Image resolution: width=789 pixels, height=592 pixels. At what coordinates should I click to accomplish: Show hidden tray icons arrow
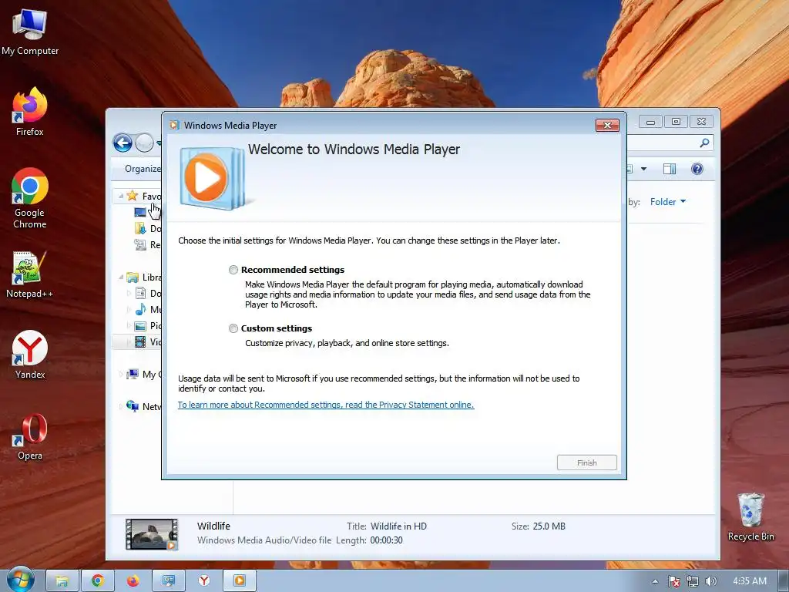[655, 581]
